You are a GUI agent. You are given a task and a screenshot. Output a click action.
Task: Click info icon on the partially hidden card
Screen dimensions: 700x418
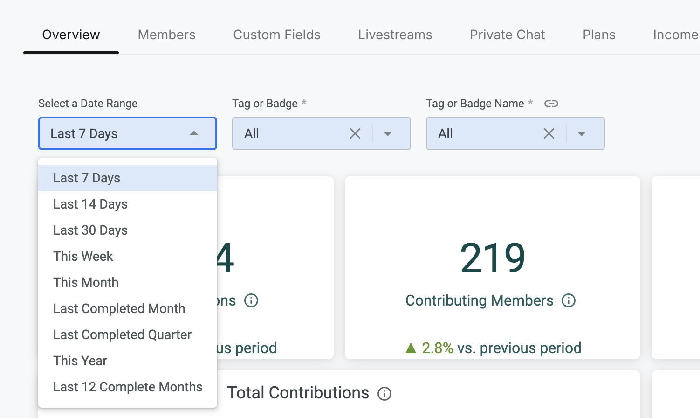pos(251,300)
